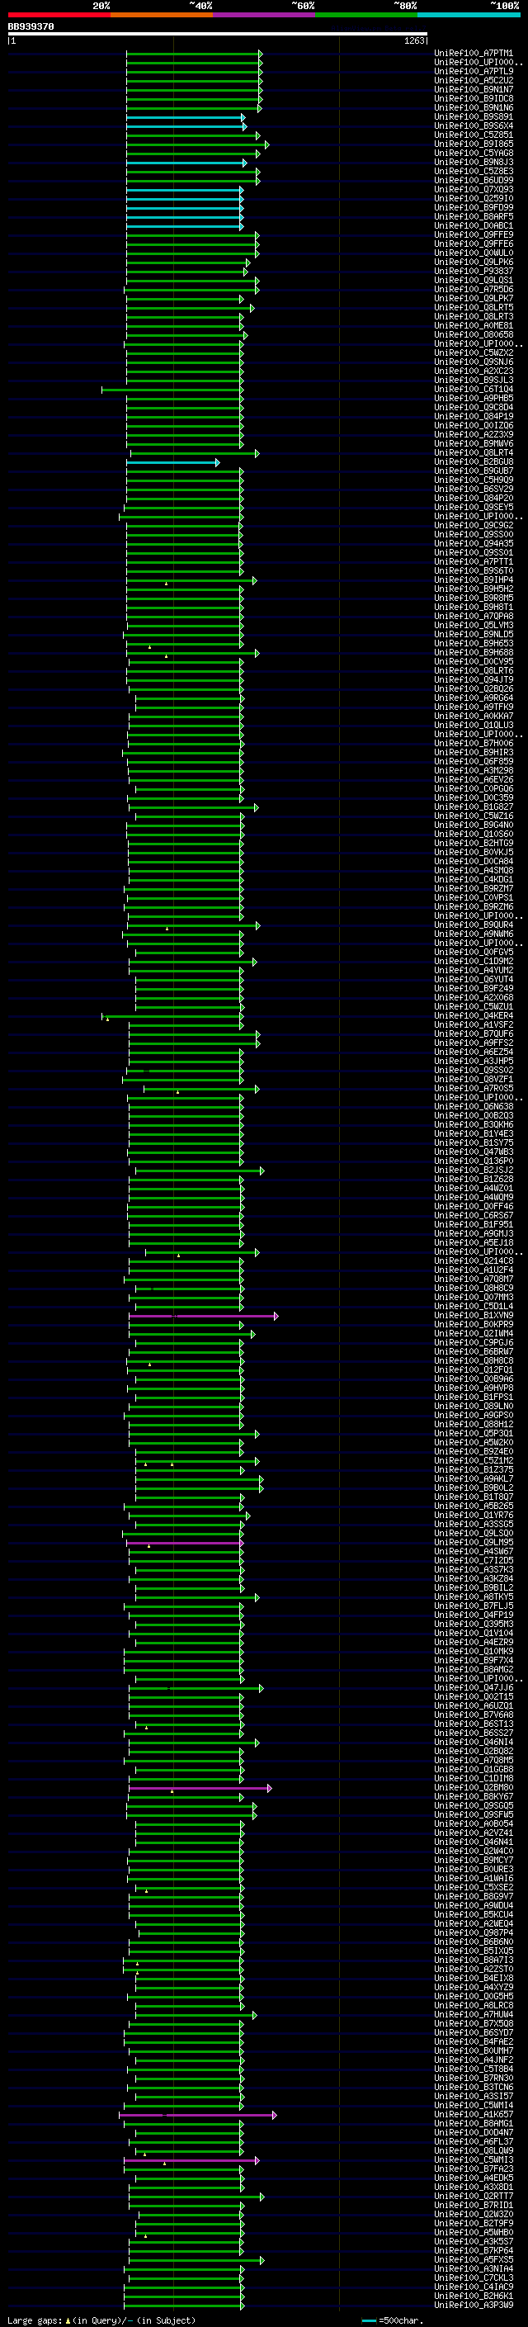The height and width of the screenshot is (2327, 528).
Task: Select hit label UniRef100_A9PHB5
Action: tap(474, 399)
